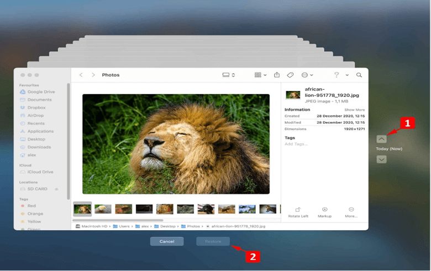This screenshot has height=271, width=431.
Task: Go back with the left chevron in toolbar
Action: tap(81, 75)
